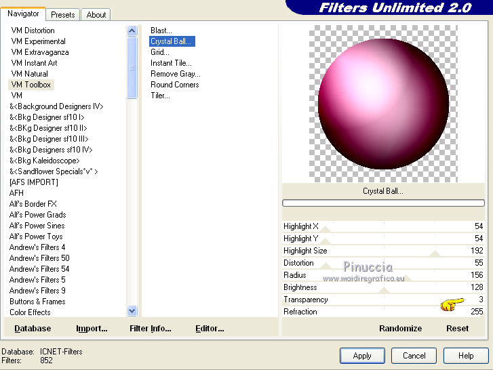The width and height of the screenshot is (493, 370).
Task: Click the Database button
Action: (33, 329)
